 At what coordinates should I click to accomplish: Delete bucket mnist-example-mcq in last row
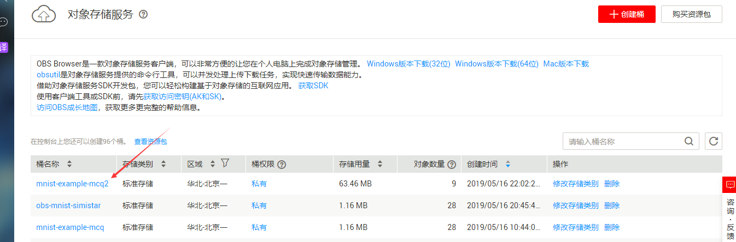(x=612, y=227)
